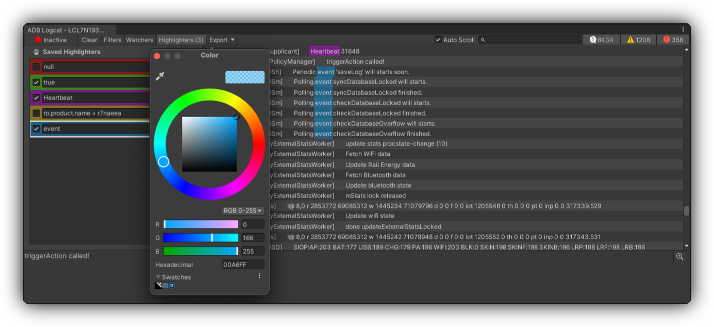
Task: Toggle the warnings counter showing 1208
Action: pos(638,40)
